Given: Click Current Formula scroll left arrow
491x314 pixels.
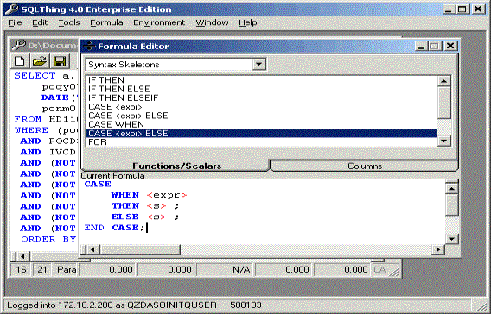Looking at the screenshot, I should (92, 249).
